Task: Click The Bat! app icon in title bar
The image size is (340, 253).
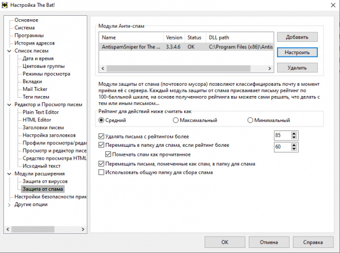Action: [x=6, y=5]
